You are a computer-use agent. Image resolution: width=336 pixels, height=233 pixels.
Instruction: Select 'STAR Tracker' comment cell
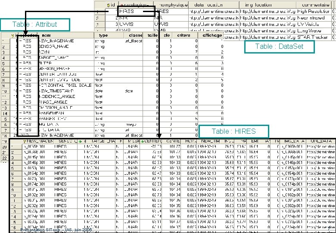click(x=314, y=37)
